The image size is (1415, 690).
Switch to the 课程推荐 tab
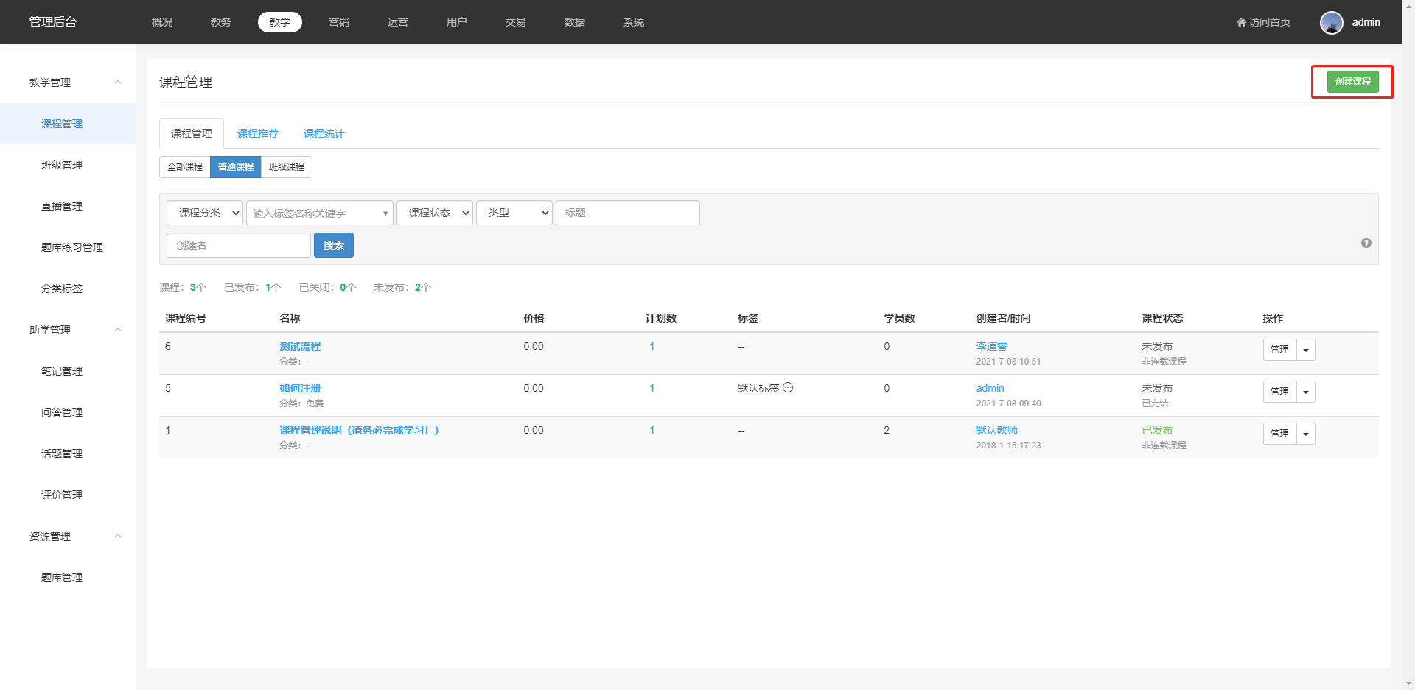pos(258,133)
